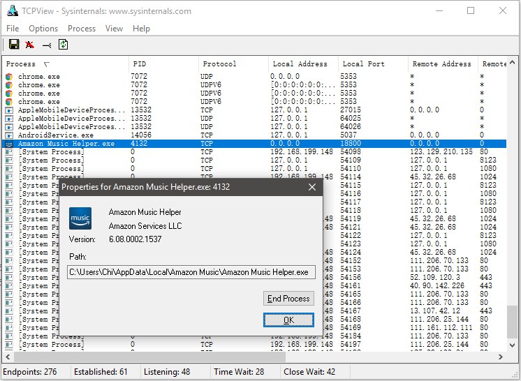Click the vertical scrollbar thumb
This screenshot has width=521, height=381.
[513, 322]
